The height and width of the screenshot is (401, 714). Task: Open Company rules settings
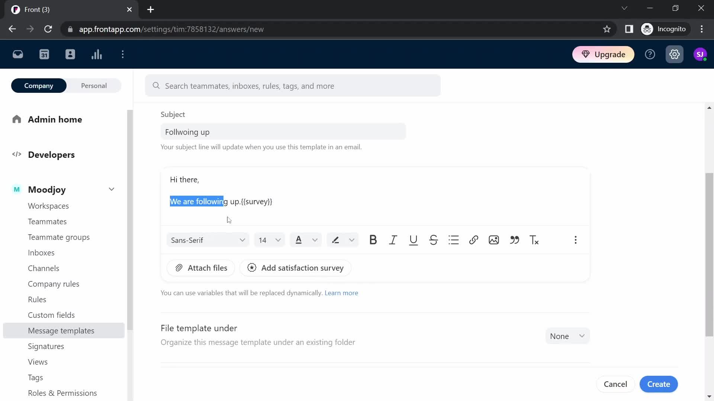(x=54, y=284)
